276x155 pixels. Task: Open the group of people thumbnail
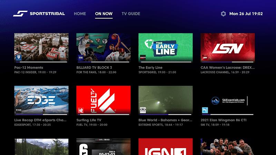coord(228,147)
